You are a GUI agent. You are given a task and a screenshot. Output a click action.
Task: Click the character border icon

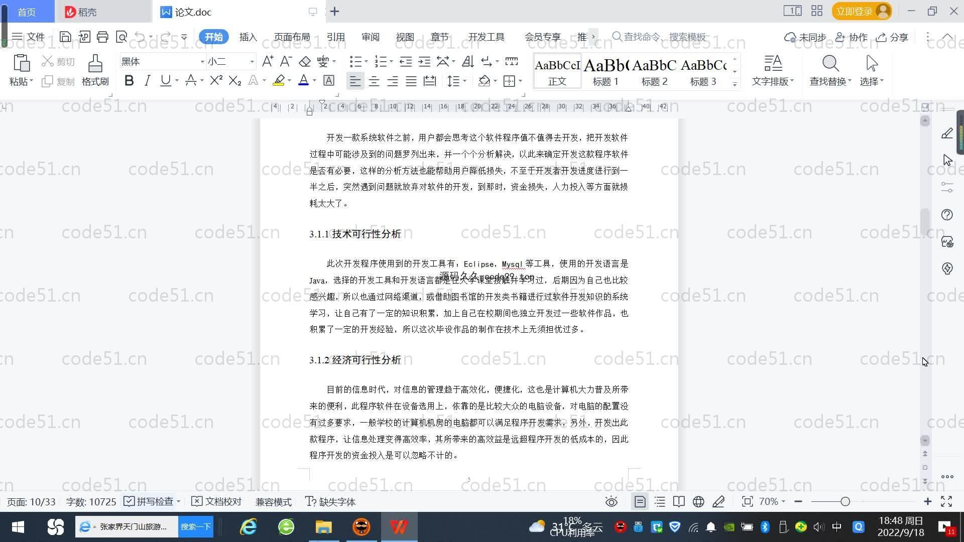pyautogui.click(x=329, y=80)
